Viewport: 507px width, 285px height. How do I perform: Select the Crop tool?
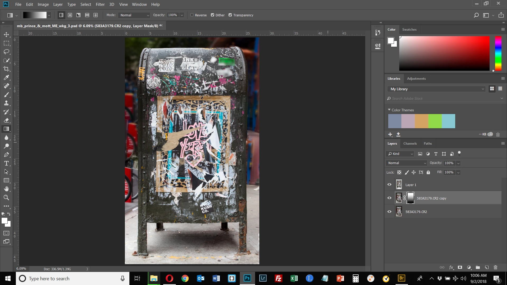coord(6,69)
